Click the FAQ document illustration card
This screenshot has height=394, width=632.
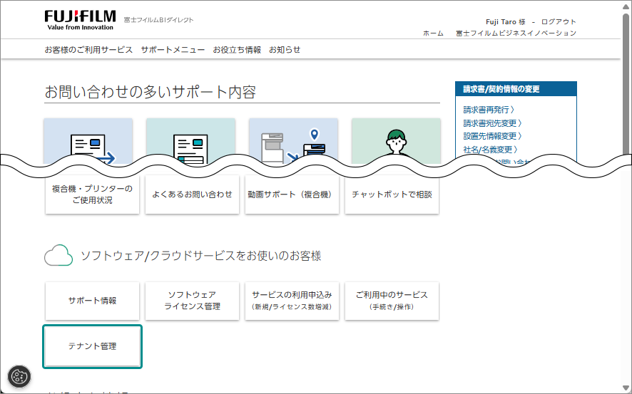(190, 141)
